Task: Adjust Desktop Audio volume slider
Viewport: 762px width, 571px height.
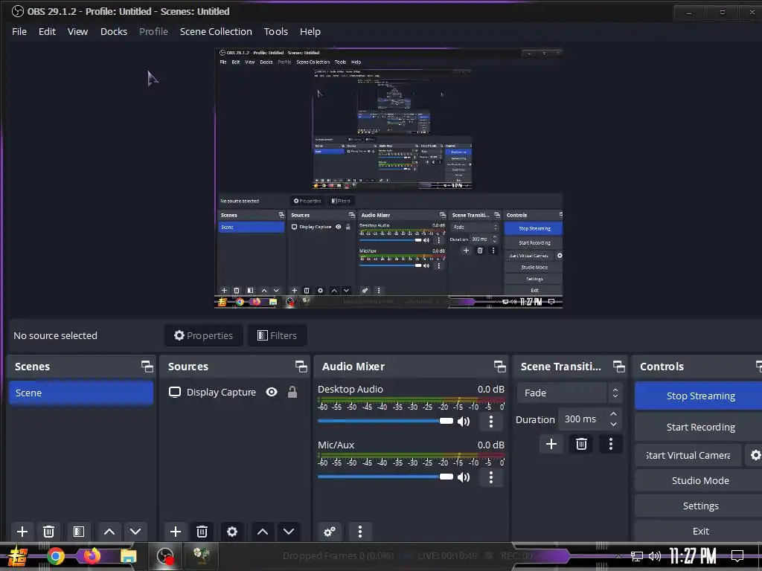Action: [385, 421]
